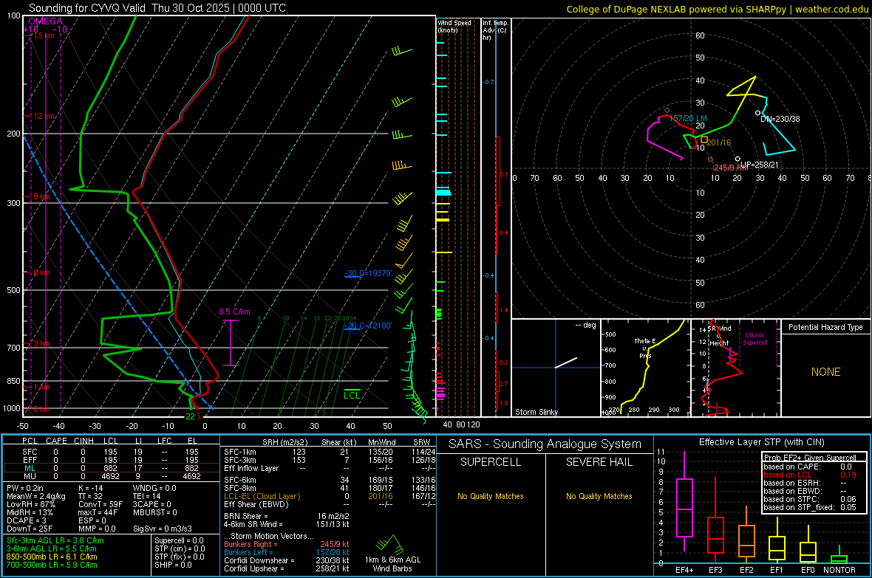The width and height of the screenshot is (872, 578).
Task: Click the Storm Slinky label
Action: pyautogui.click(x=536, y=412)
